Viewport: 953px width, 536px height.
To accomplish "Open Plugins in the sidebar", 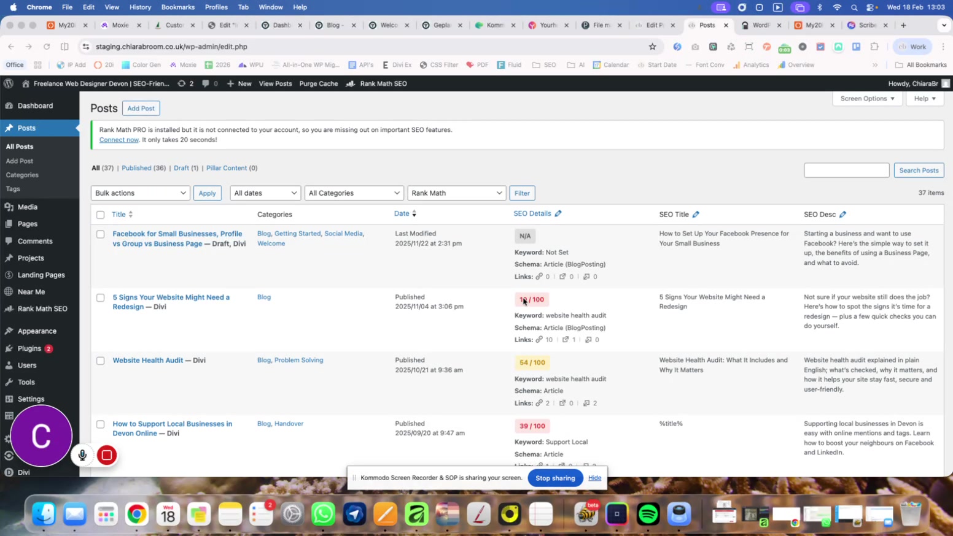I will point(29,348).
